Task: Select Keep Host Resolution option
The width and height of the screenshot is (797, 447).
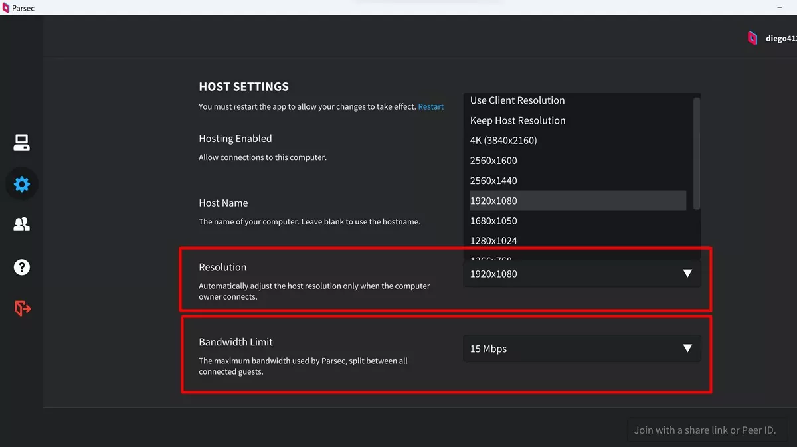Action: [517, 120]
